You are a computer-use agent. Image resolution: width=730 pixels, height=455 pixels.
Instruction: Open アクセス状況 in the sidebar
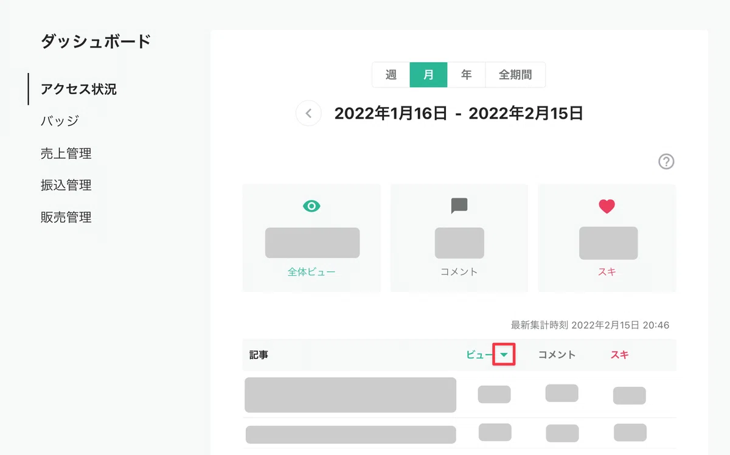pos(78,89)
